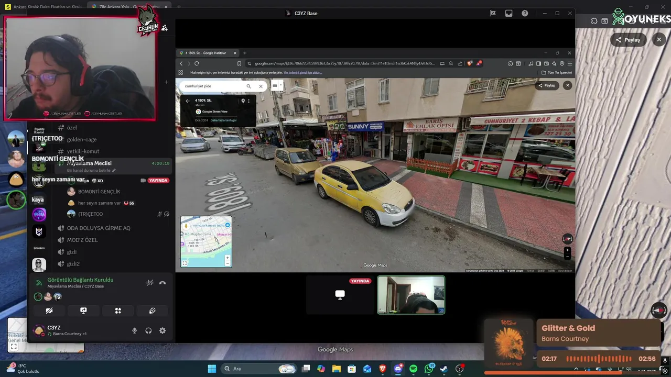Open the more options dots on the 1809. Sk. panel
671x377 pixels.
248,101
